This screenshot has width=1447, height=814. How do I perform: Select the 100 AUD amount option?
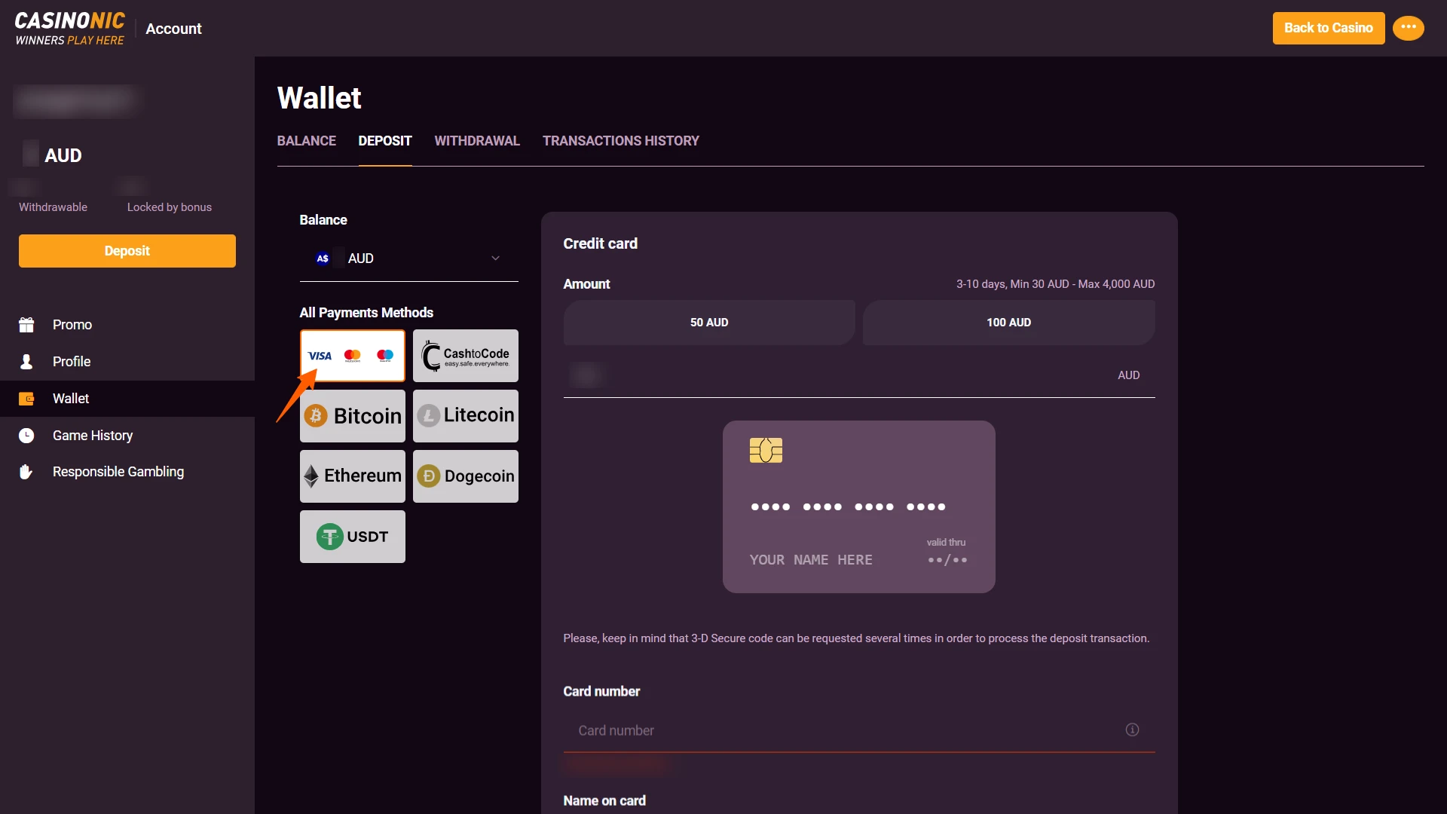pos(1008,323)
